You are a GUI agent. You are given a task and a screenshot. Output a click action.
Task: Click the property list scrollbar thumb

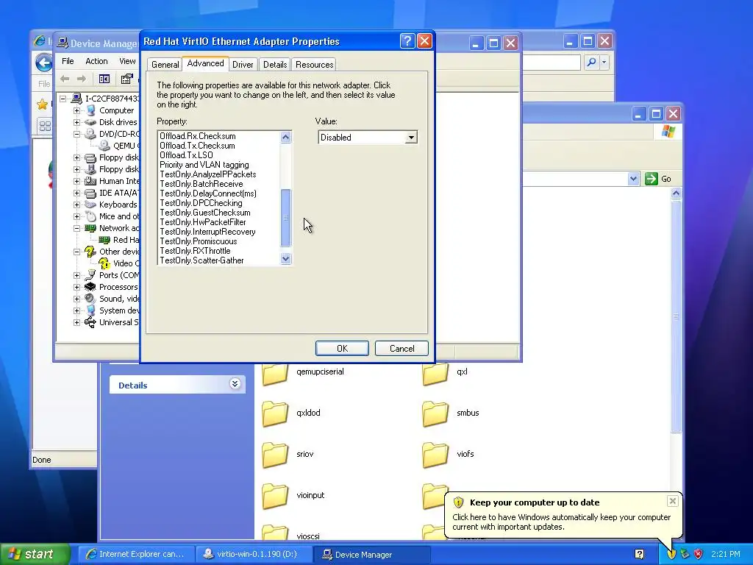tap(286, 218)
